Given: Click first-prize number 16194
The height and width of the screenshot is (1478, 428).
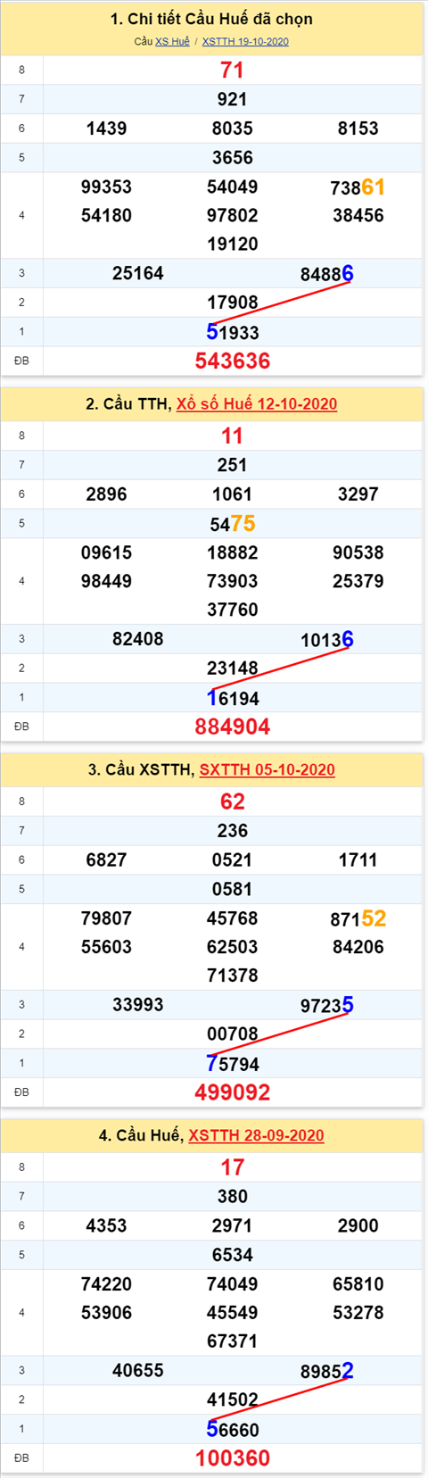Looking at the screenshot, I should click(x=233, y=698).
